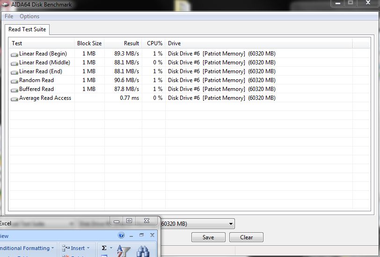Click the CPU% column header

(x=154, y=43)
